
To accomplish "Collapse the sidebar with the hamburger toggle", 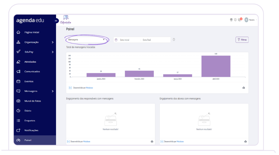I will (56, 21).
